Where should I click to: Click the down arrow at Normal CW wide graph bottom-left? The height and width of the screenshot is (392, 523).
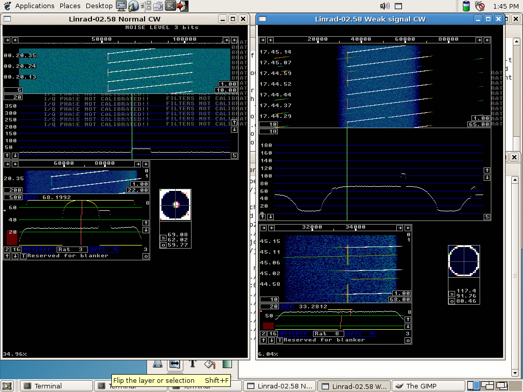(15, 155)
